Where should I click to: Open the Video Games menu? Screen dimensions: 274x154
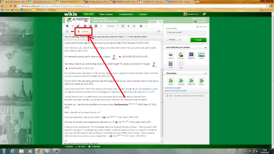[x=107, y=14]
